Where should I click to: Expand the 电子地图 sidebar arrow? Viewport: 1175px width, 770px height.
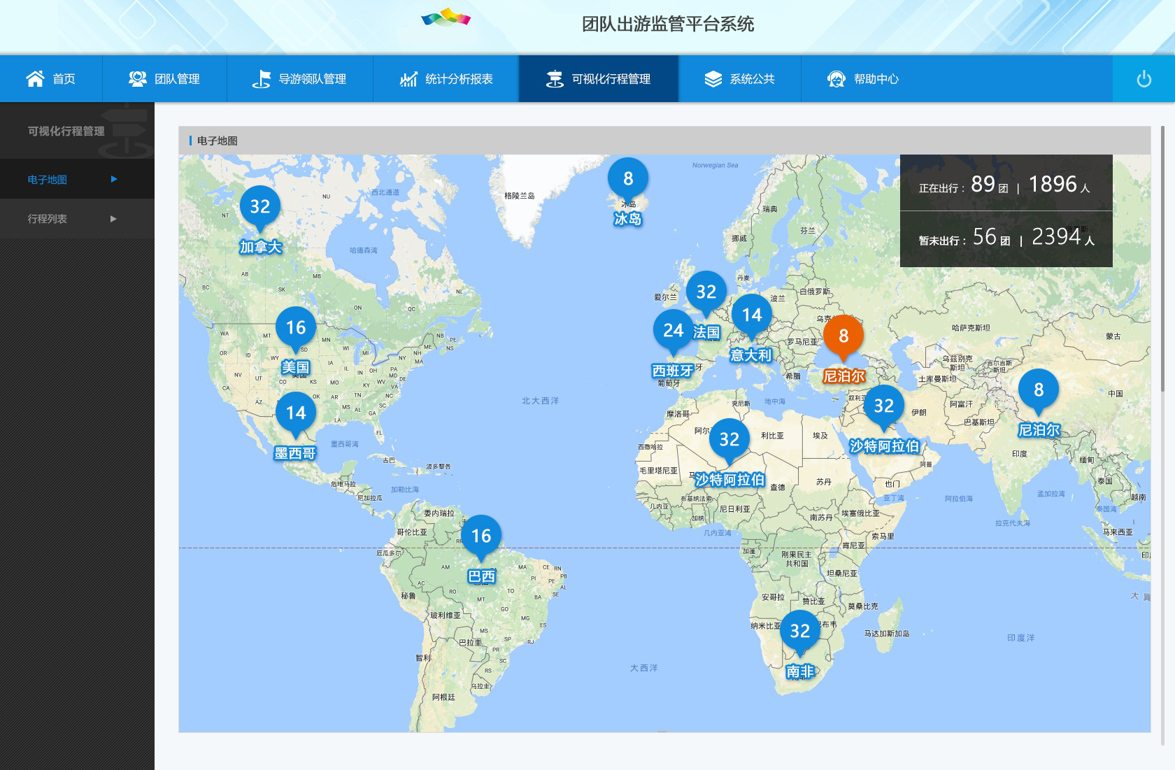114,180
